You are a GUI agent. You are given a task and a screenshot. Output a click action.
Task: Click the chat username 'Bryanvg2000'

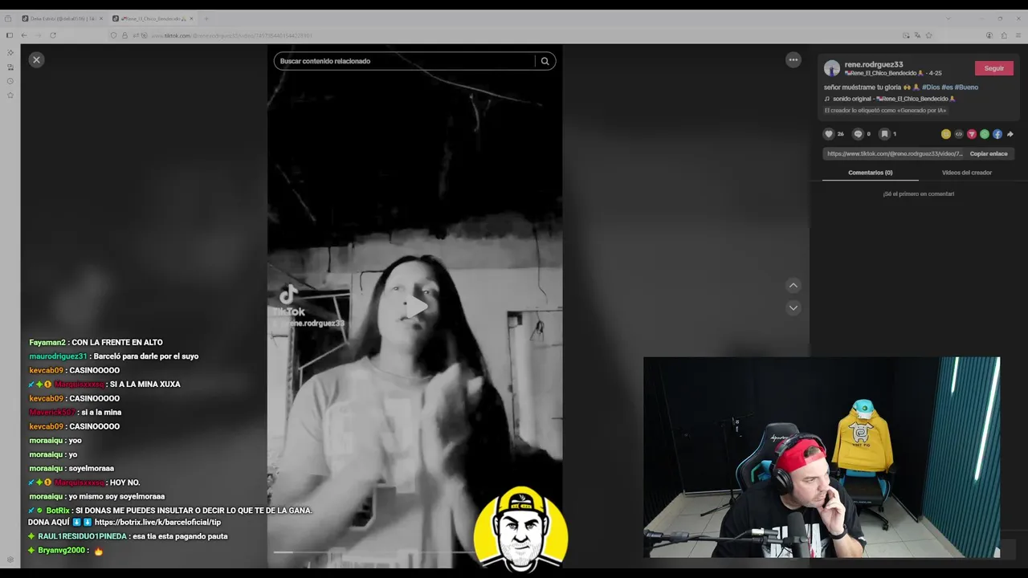point(63,551)
